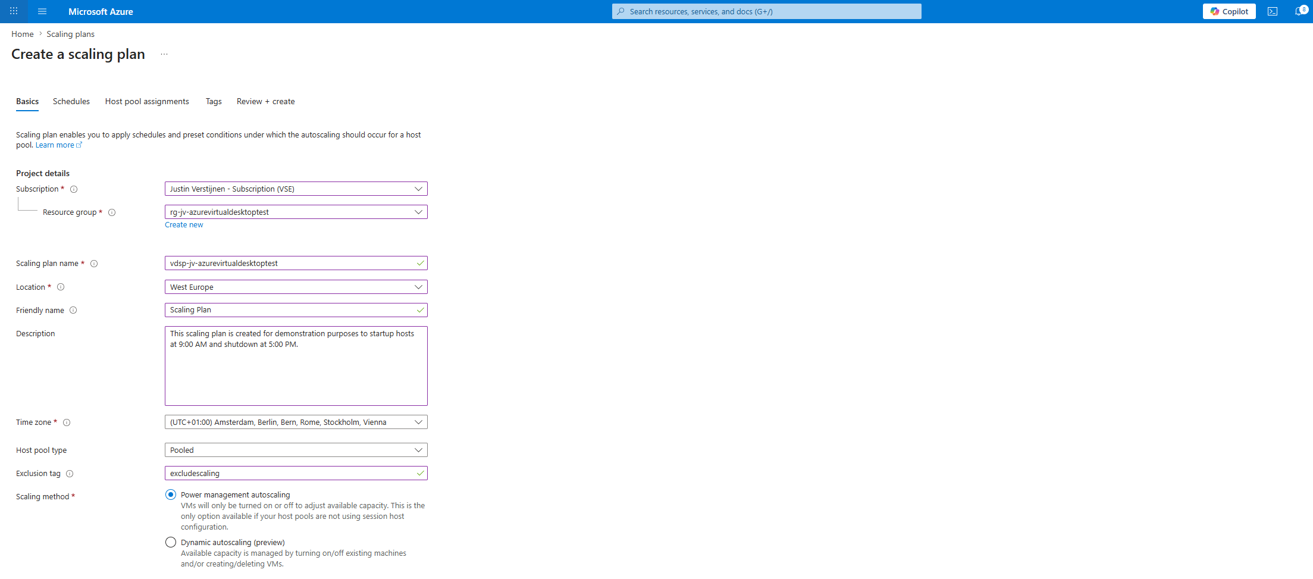Image resolution: width=1313 pixels, height=579 pixels.
Task: Click into the Description text area
Action: tap(296, 366)
